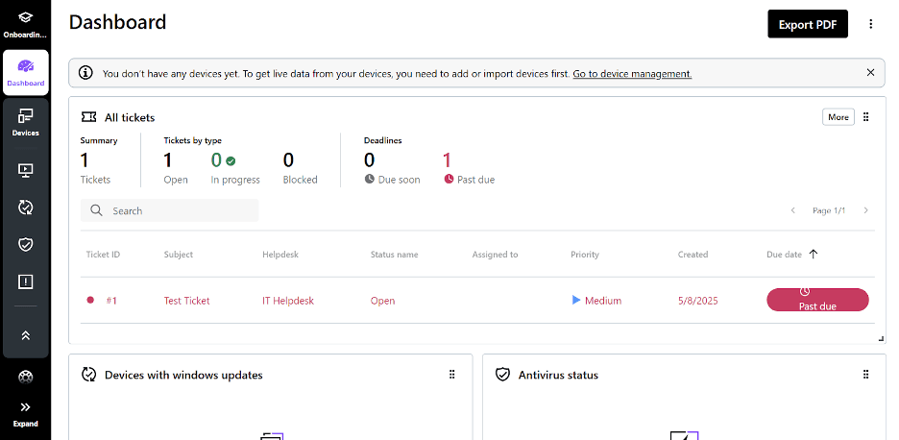Image resolution: width=899 pixels, height=440 pixels.
Task: Sort by Status name column
Action: [x=394, y=255]
